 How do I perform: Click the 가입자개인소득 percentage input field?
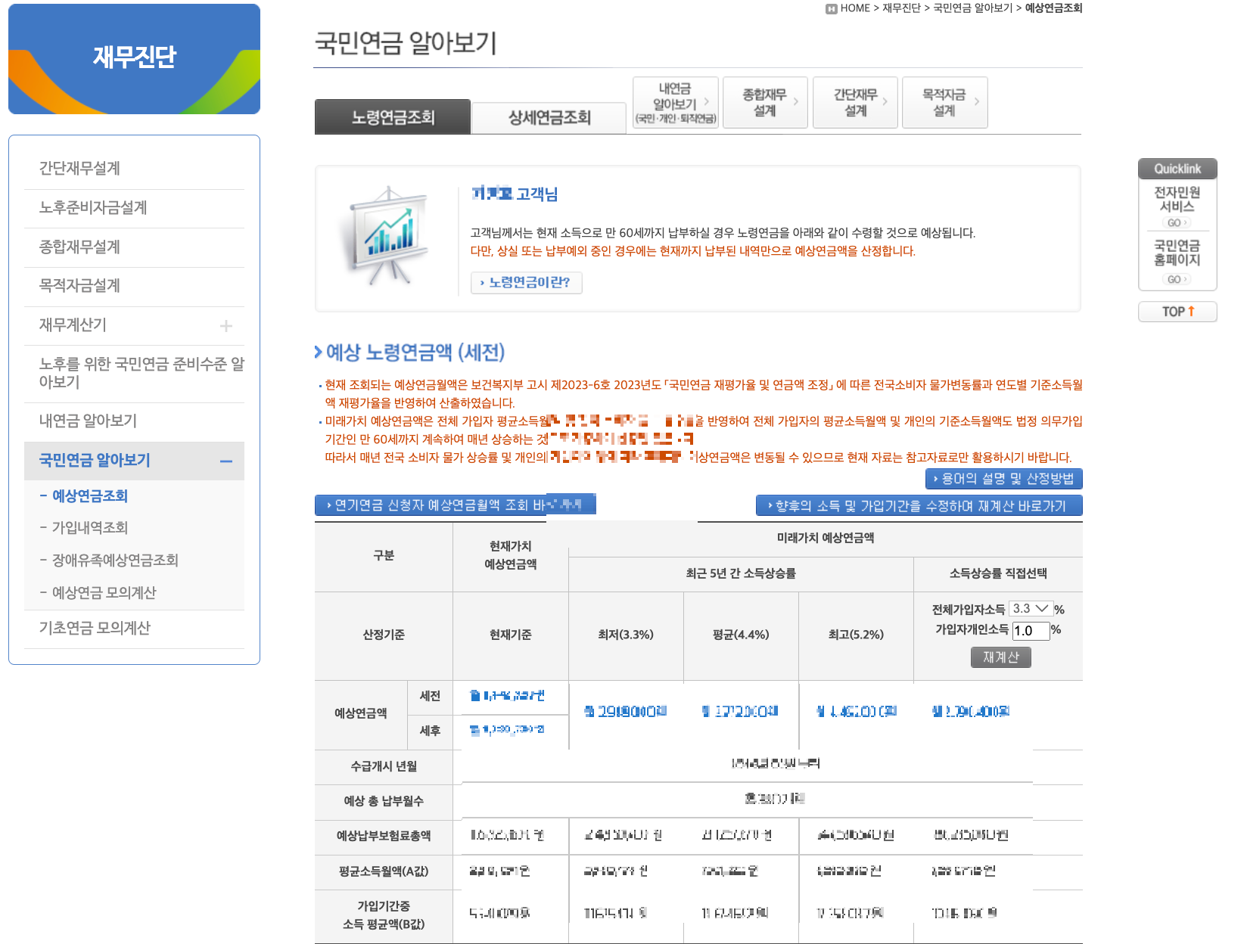pyautogui.click(x=1031, y=631)
